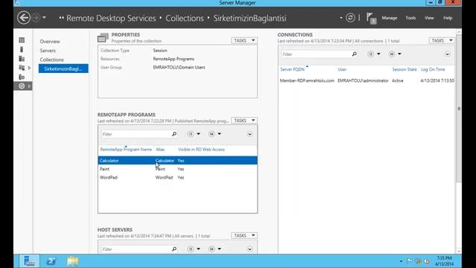
Task: Open the Properties TASKS dropdown
Action: click(244, 40)
